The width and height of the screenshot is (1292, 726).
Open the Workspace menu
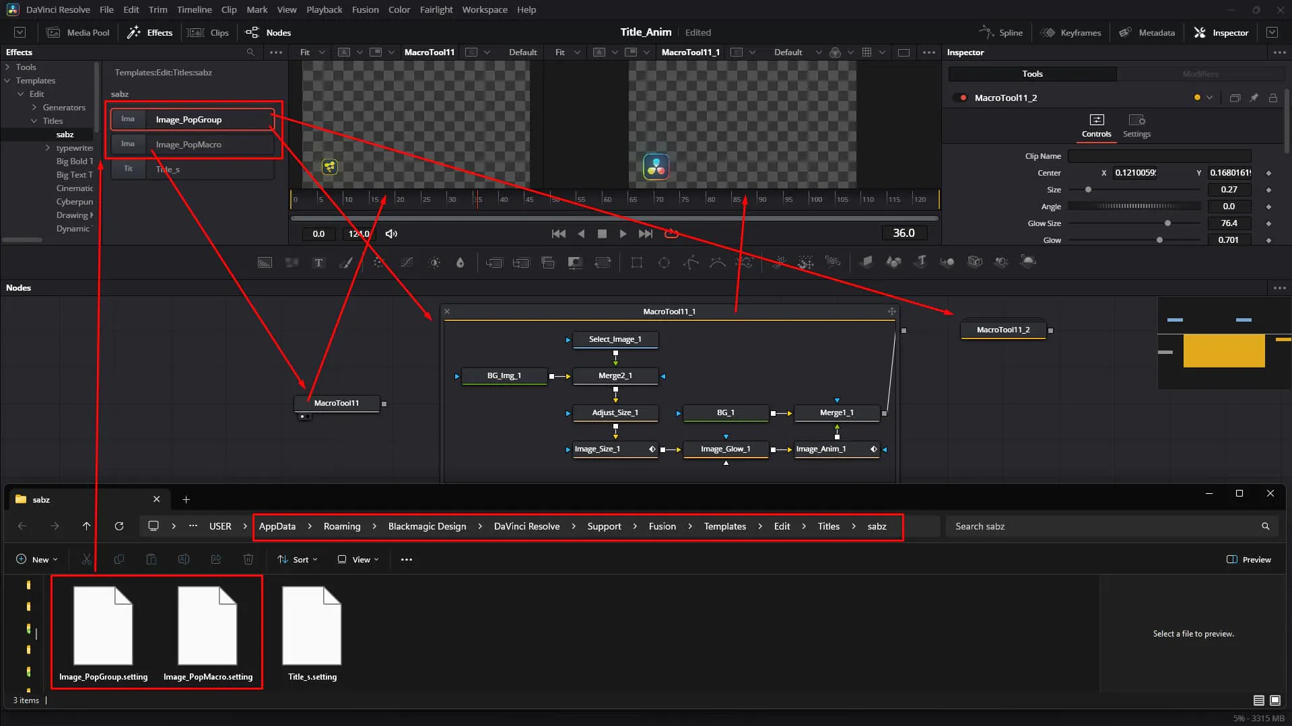tap(485, 9)
